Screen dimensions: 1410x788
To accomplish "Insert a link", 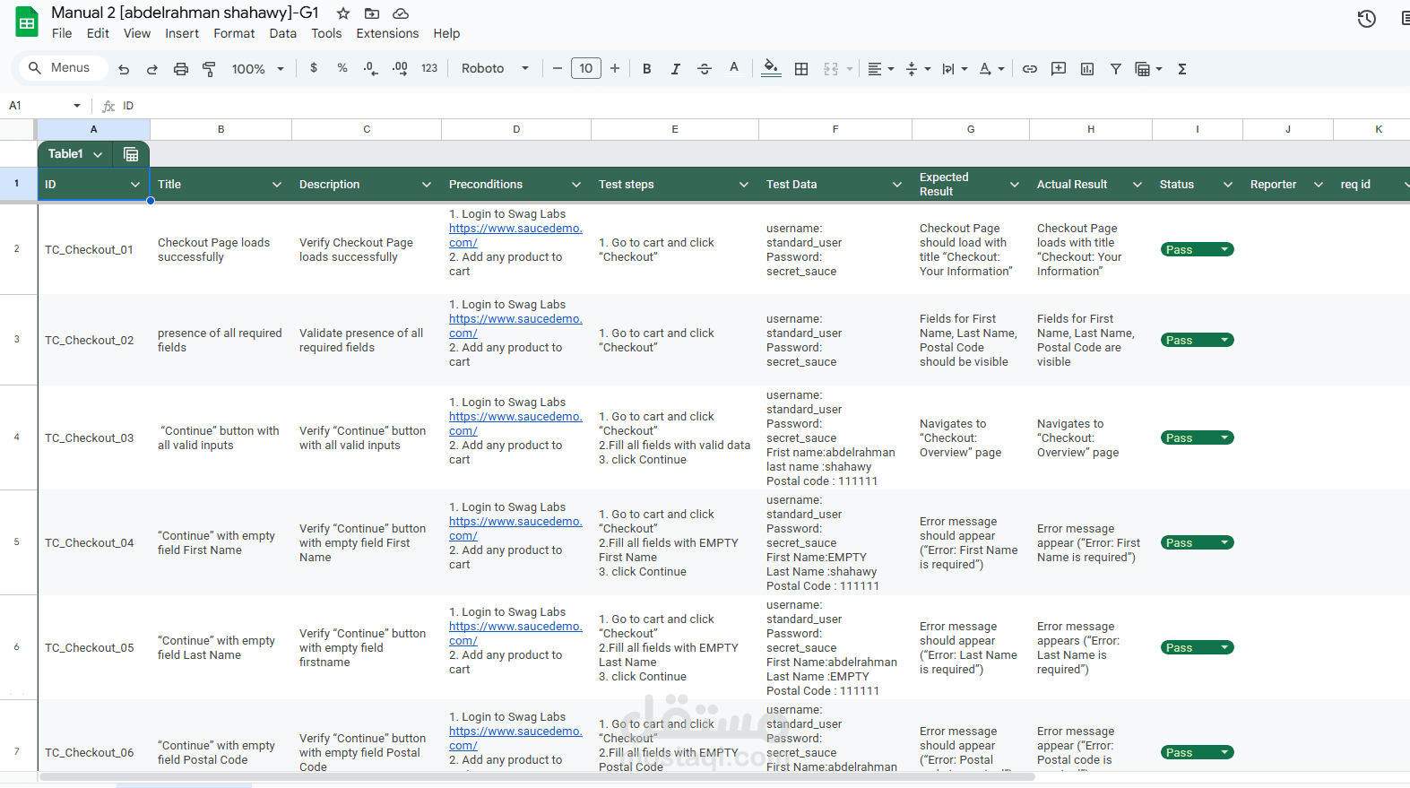I will [x=1030, y=69].
